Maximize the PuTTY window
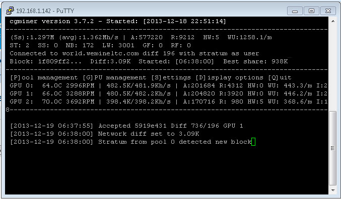341x199 pixels. tap(311, 11)
